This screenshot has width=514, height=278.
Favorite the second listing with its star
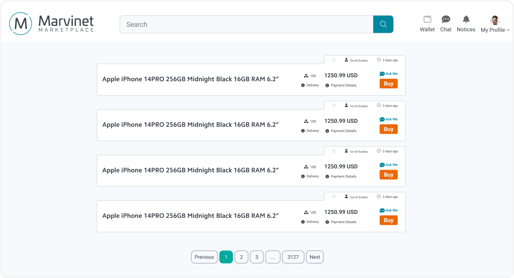(334, 105)
